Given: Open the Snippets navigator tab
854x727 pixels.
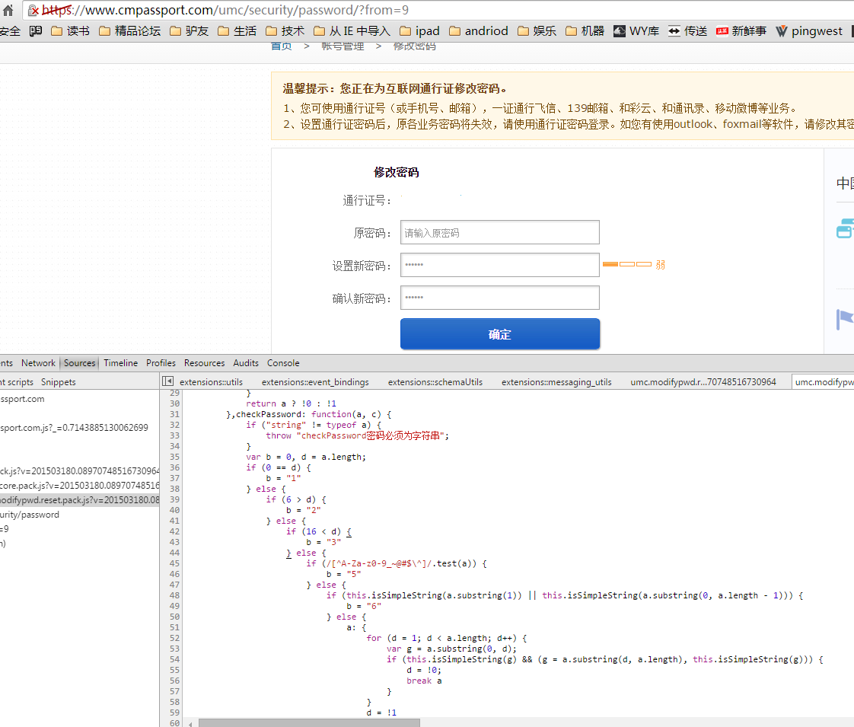Looking at the screenshot, I should [59, 381].
